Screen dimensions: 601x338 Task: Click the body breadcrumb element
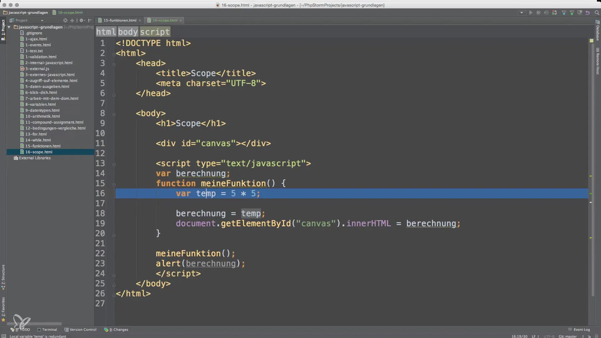click(x=128, y=32)
